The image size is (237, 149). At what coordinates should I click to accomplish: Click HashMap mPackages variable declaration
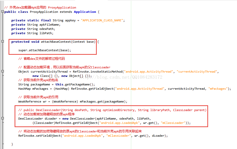tap(33, 89)
